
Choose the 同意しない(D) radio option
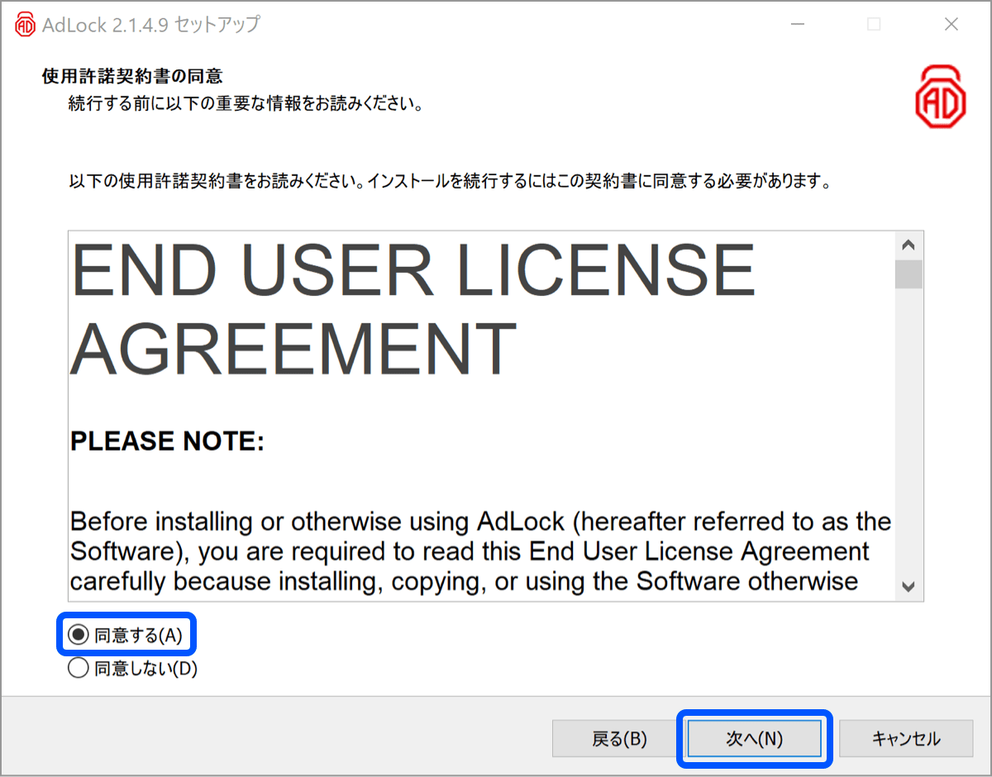[x=78, y=669]
